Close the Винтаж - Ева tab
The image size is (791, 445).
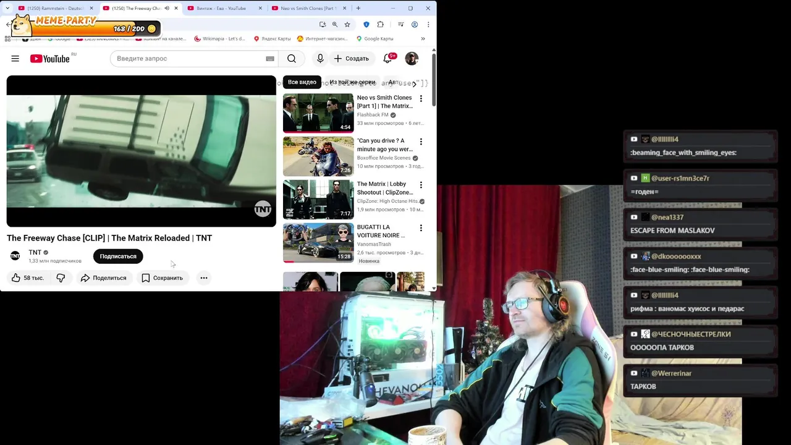(x=260, y=8)
